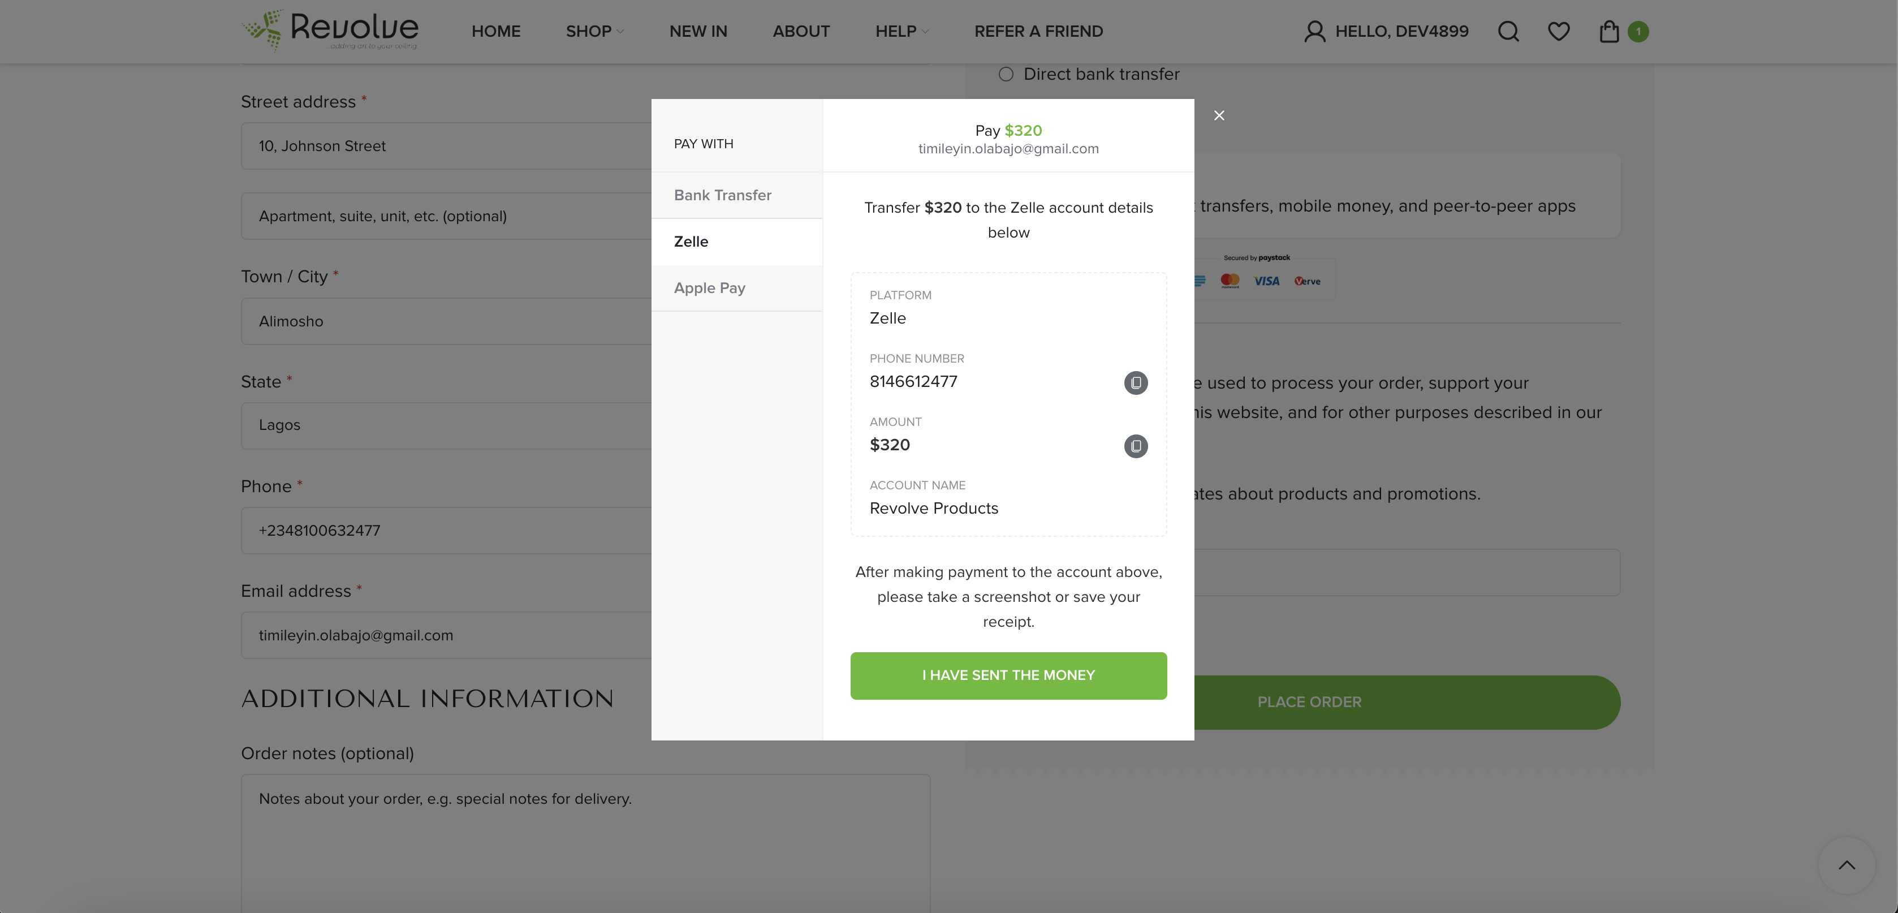
Task: Select Direct bank transfer radio option
Action: click(x=1006, y=74)
